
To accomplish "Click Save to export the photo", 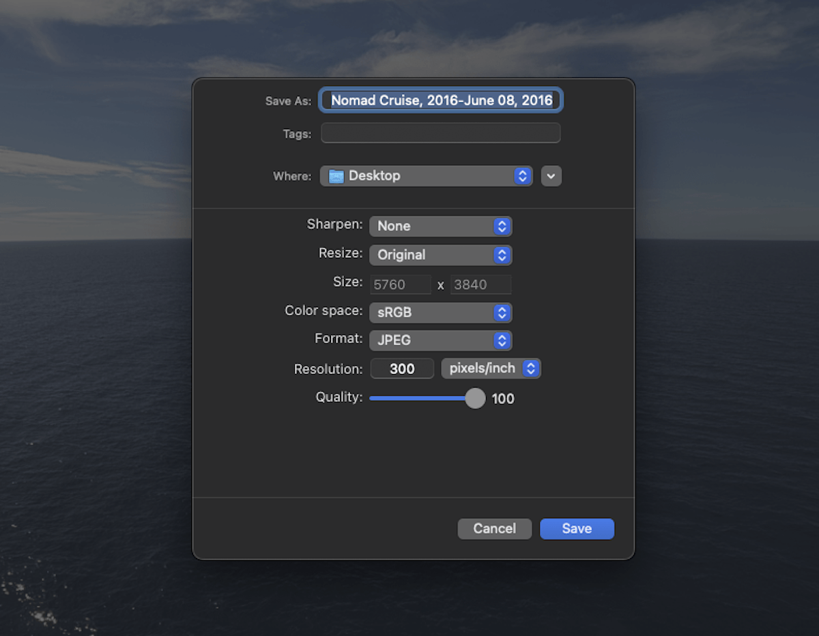I will point(577,528).
